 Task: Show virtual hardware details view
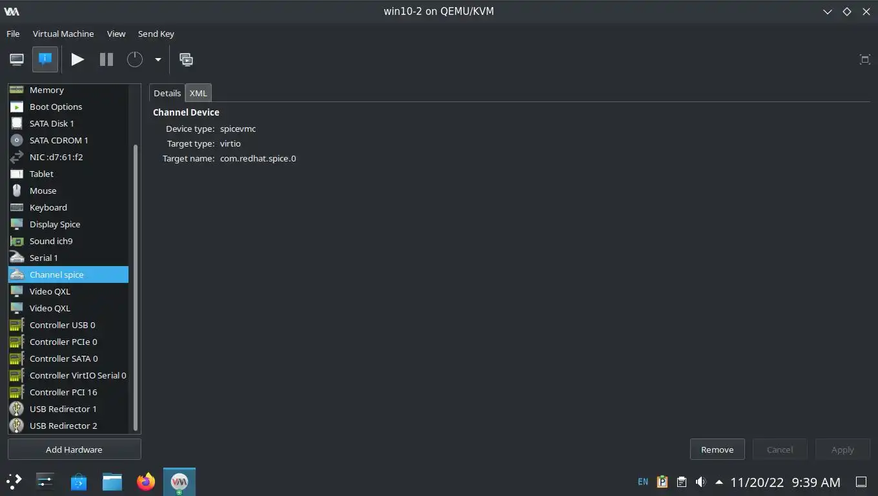(x=45, y=59)
